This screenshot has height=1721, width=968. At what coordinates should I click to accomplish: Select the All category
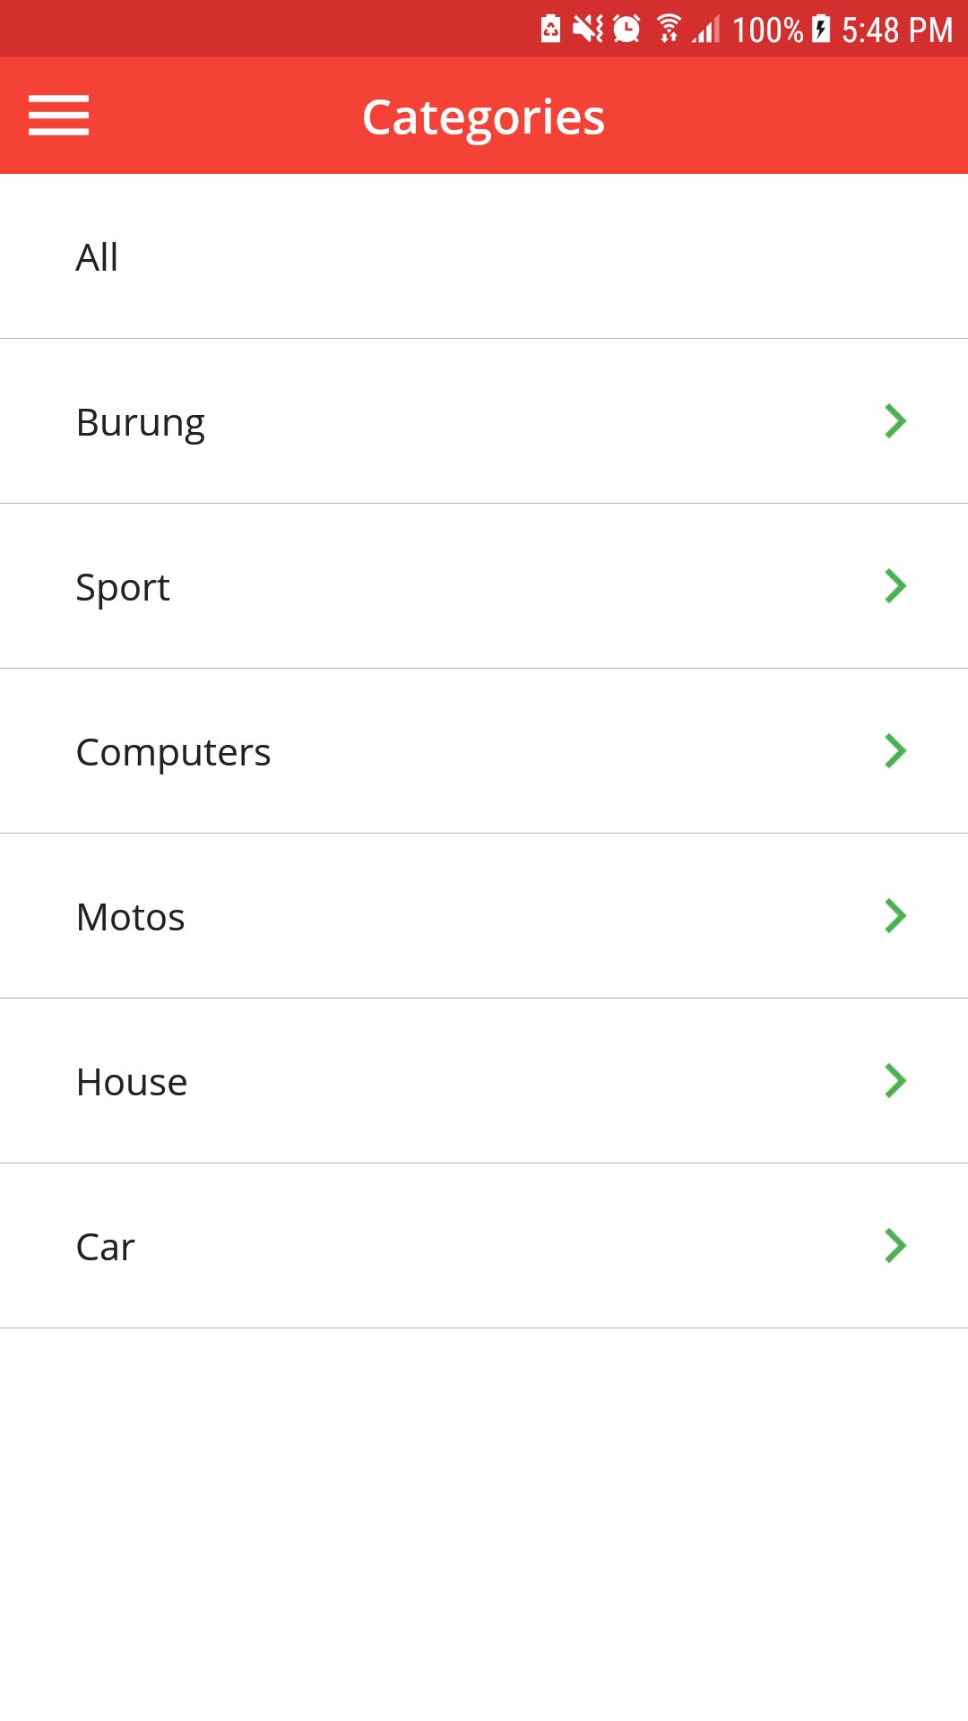97,258
